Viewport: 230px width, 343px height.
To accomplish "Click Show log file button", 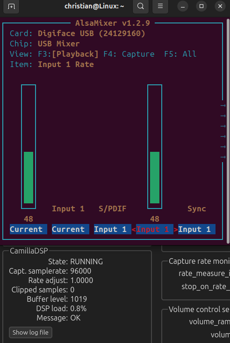I will pos(30,332).
